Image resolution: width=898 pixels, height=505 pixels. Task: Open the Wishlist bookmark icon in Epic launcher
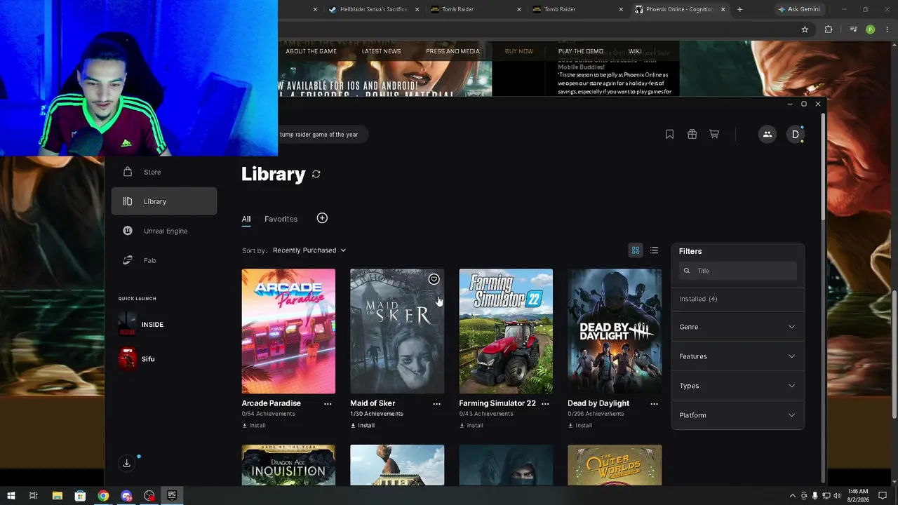(669, 134)
